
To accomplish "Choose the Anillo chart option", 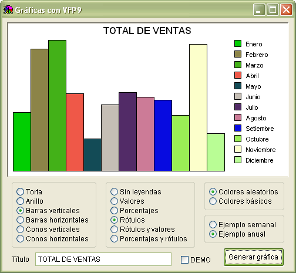I will (x=30, y=201).
